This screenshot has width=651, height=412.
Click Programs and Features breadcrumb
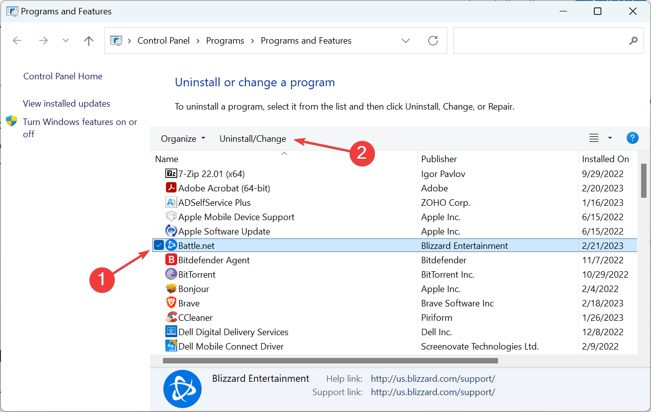(x=306, y=41)
